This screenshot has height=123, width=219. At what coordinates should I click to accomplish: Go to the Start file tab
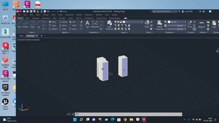(21, 36)
